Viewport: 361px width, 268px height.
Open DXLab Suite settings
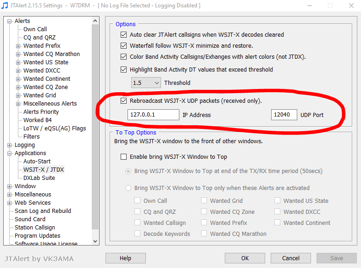(39, 178)
